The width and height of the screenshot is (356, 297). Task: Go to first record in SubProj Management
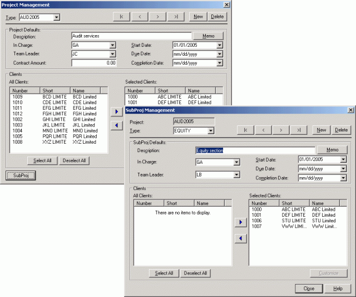tap(245, 130)
